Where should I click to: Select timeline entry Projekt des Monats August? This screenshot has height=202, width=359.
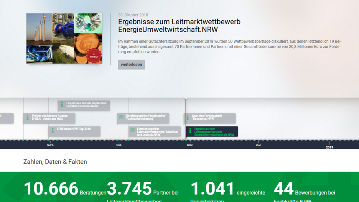[x=49, y=119]
